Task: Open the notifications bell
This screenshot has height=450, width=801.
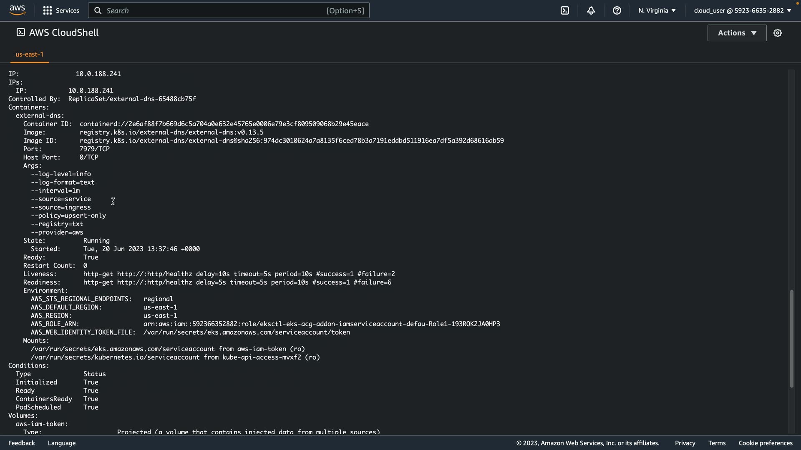Action: pos(591,10)
